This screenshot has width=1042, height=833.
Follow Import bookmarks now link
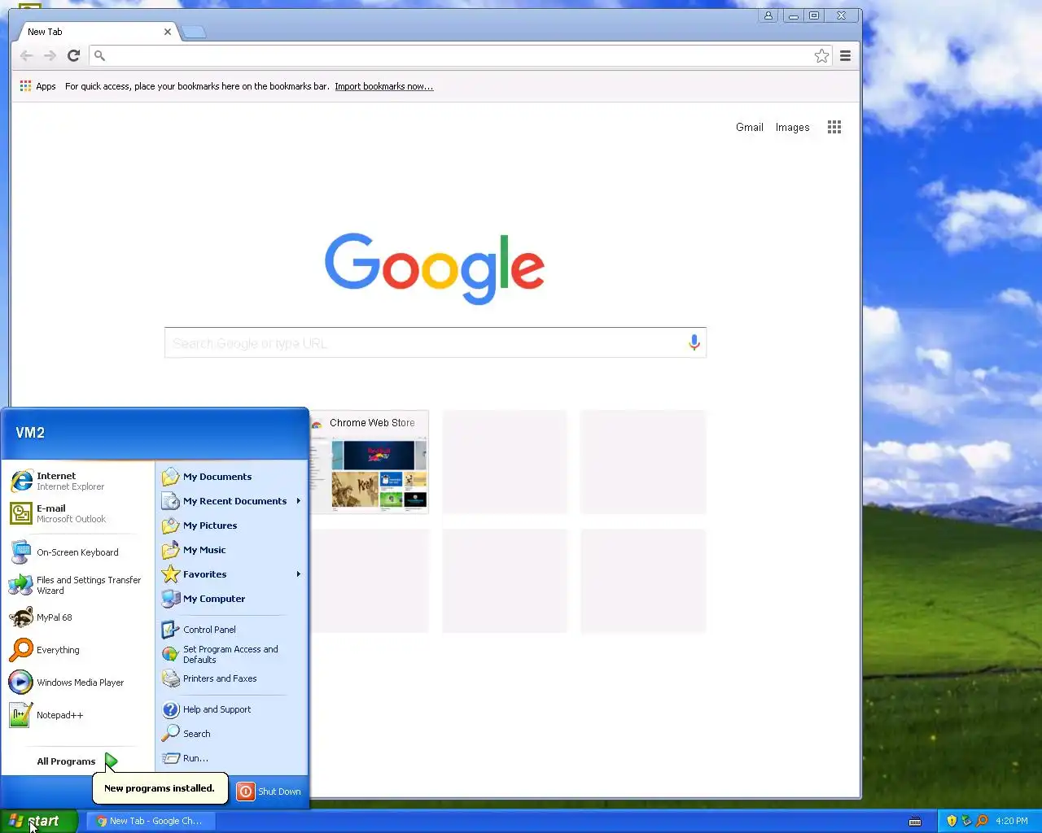384,86
